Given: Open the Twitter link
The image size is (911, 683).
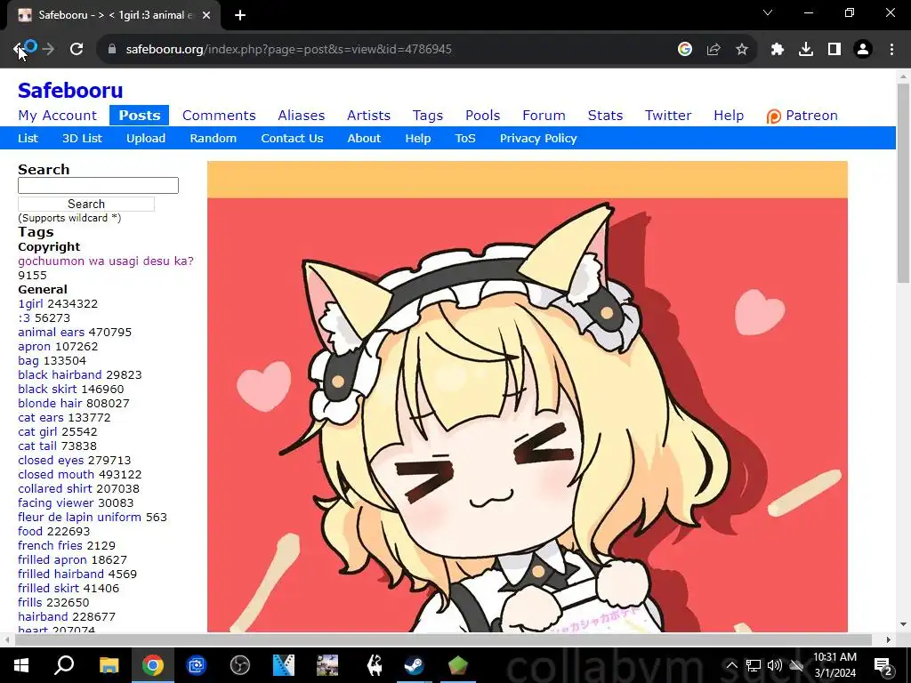Looking at the screenshot, I should (668, 116).
